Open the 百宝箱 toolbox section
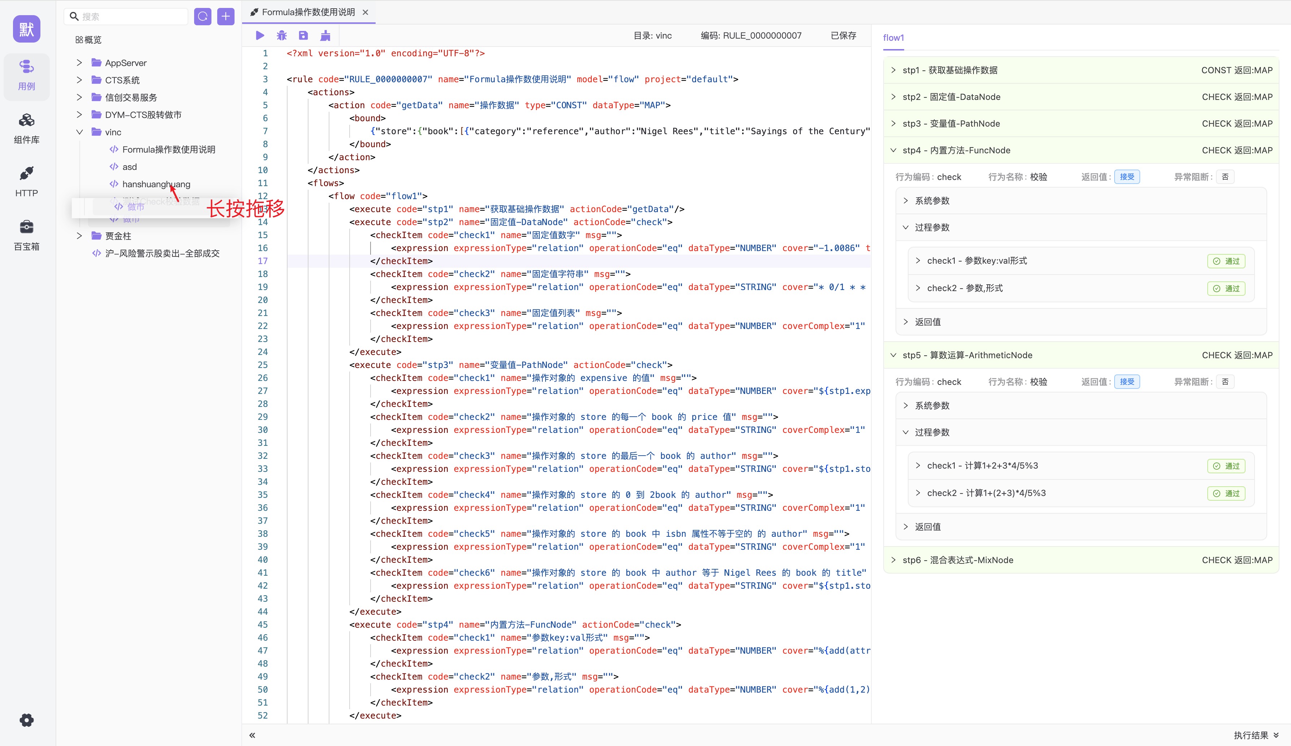This screenshot has height=746, width=1291. tap(27, 234)
